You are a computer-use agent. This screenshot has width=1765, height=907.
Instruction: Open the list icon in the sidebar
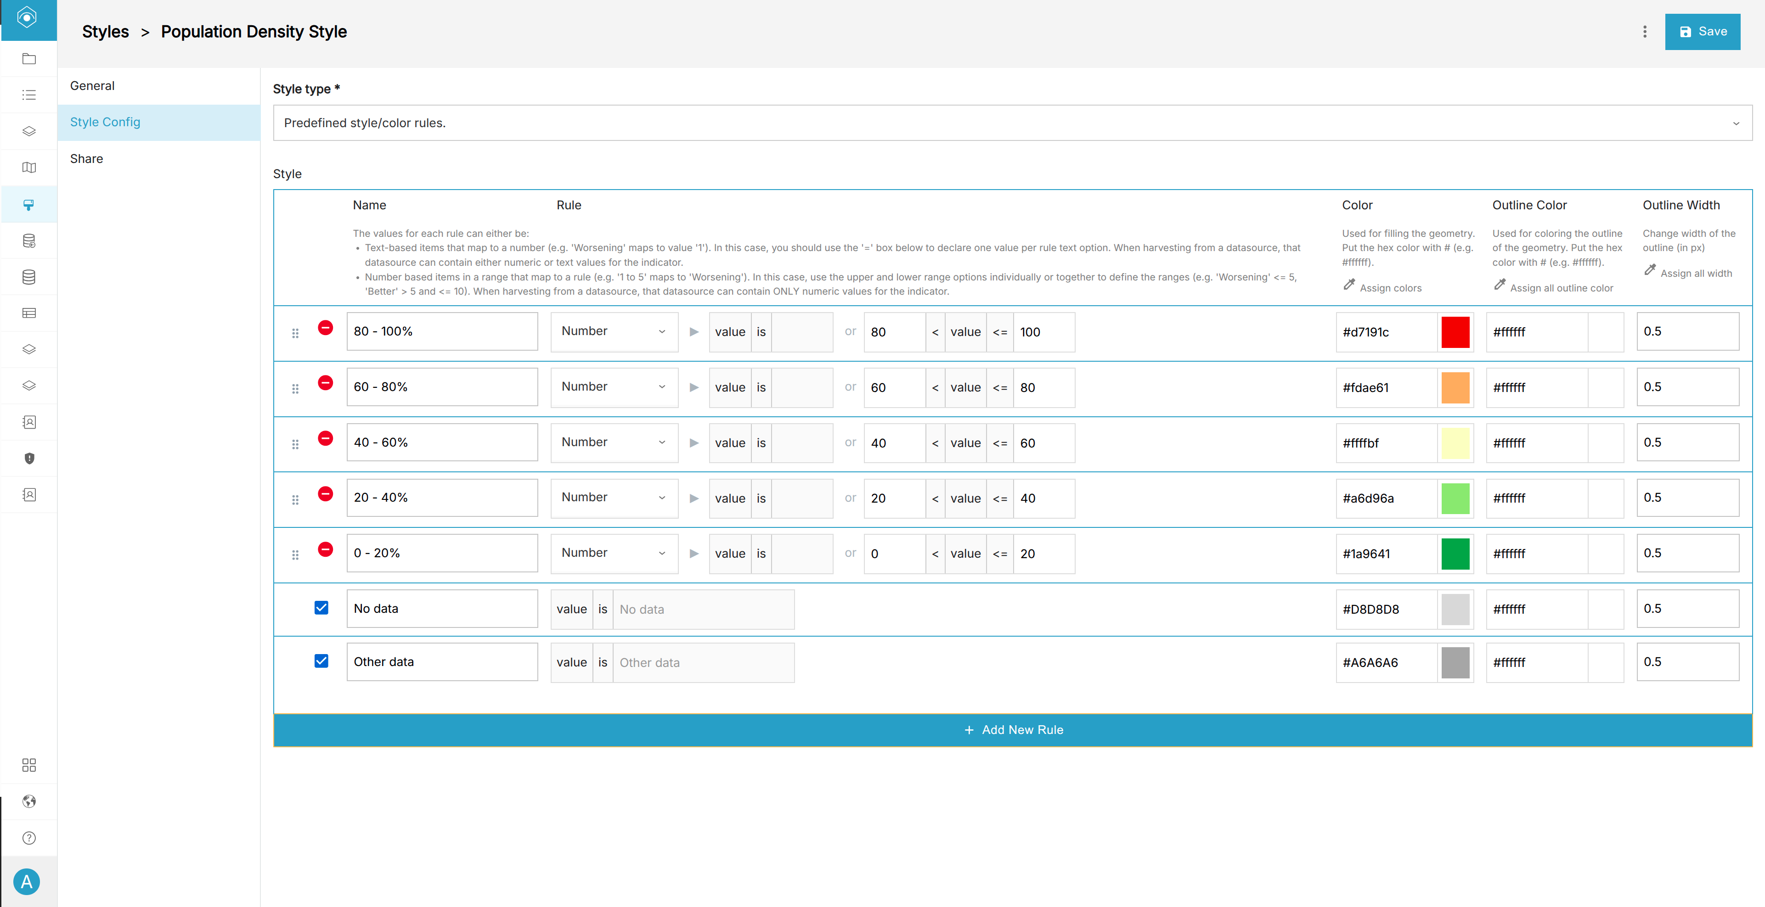coord(29,95)
